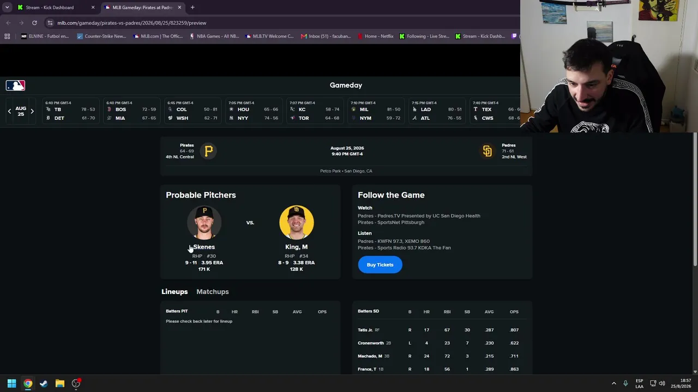This screenshot has width=698, height=392.
Task: Open the volume control in system tray
Action: [663, 383]
